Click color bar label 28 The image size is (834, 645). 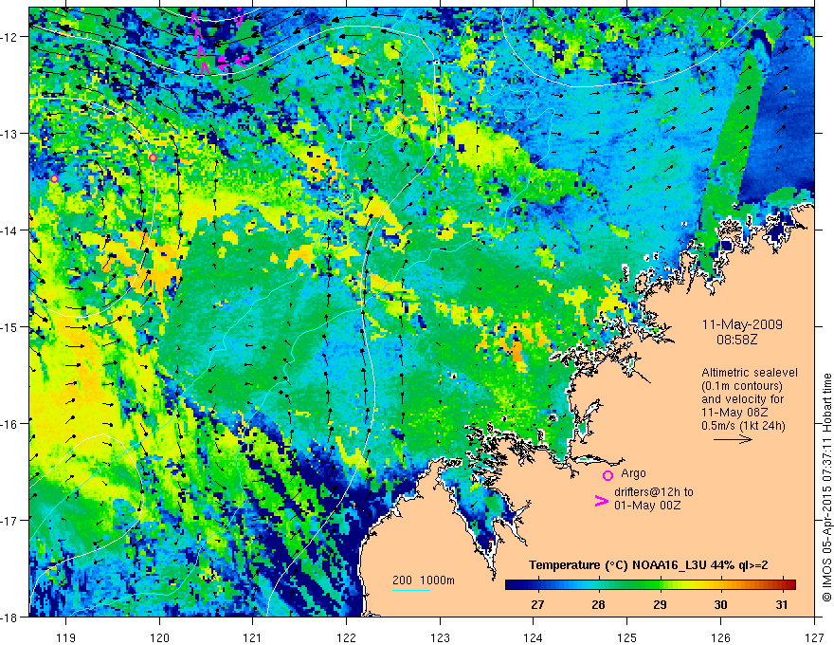coord(598,605)
